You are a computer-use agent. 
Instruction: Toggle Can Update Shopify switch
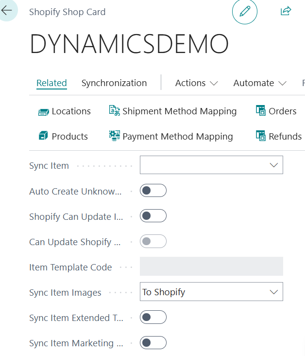click(x=153, y=241)
